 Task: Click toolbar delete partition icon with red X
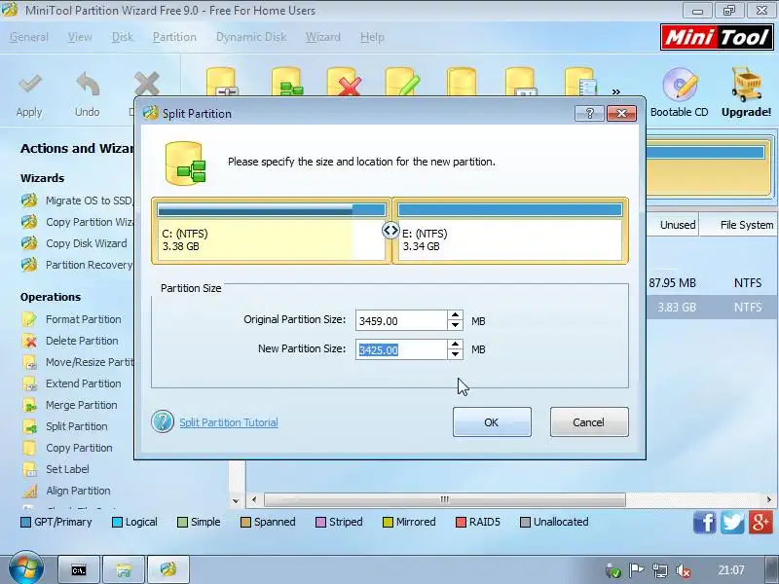(x=344, y=82)
